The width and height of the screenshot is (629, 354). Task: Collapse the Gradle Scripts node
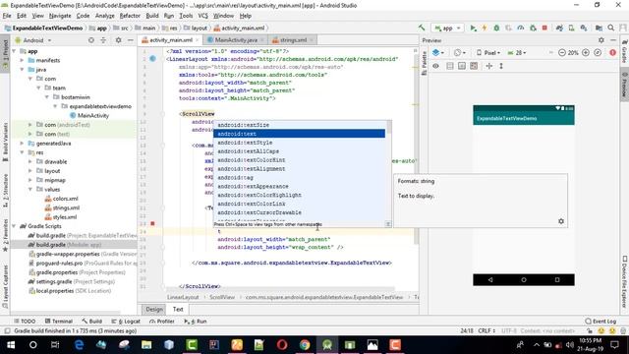click(x=14, y=226)
